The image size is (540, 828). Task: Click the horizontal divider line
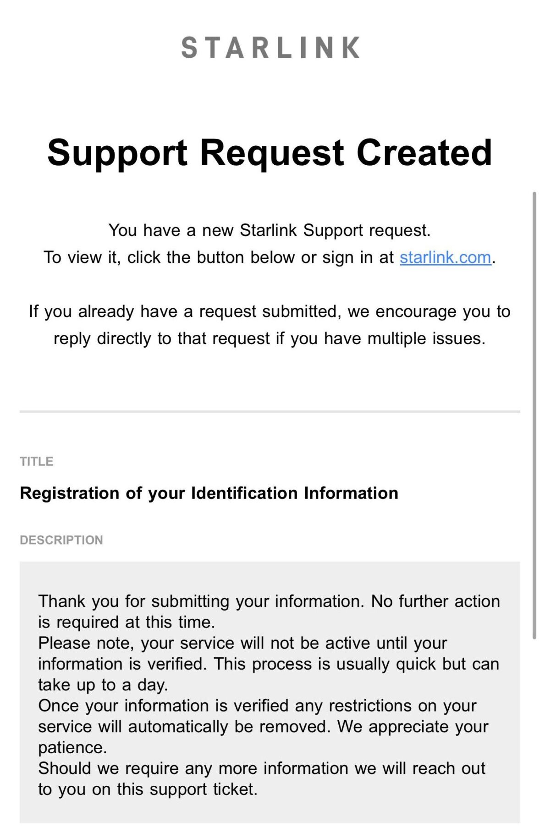(270, 411)
